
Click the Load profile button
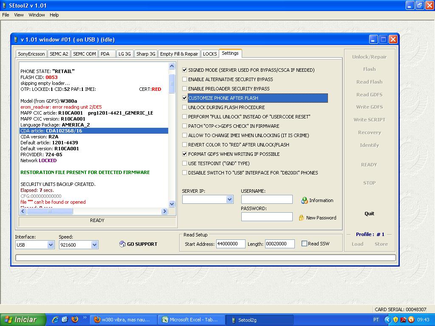(357, 244)
